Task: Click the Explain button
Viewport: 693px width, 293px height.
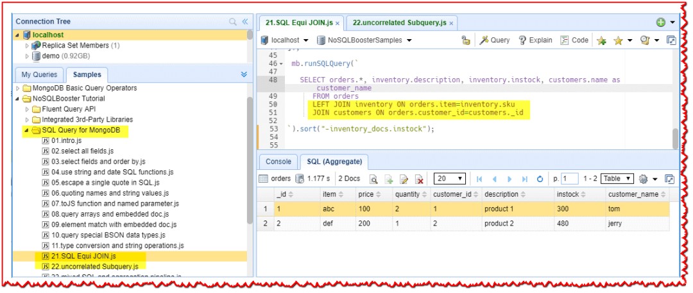Action: tap(535, 40)
